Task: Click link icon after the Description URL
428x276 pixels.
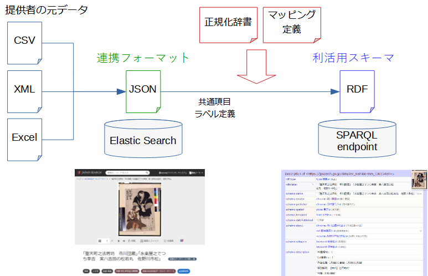Action: coord(393,174)
